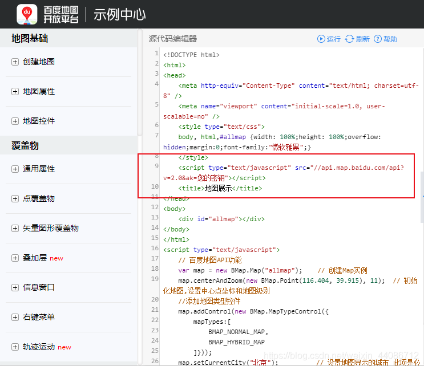The height and width of the screenshot is (366, 424).
Task: Click line number 16 in gutter
Action: (155, 248)
